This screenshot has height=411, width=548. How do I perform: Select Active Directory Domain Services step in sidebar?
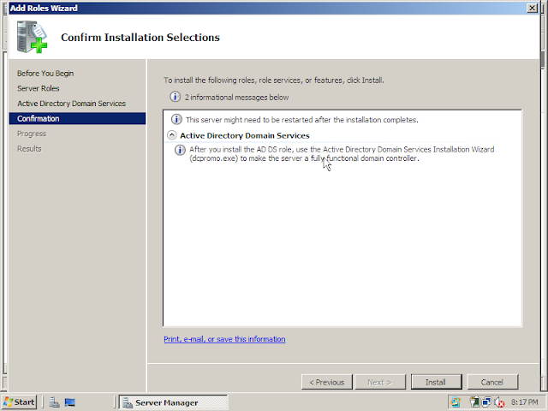tap(71, 104)
